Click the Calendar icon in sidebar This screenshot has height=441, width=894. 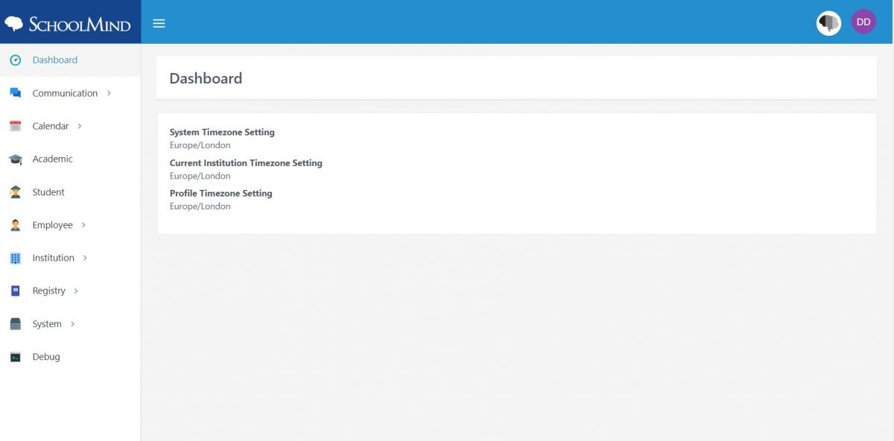coord(15,127)
